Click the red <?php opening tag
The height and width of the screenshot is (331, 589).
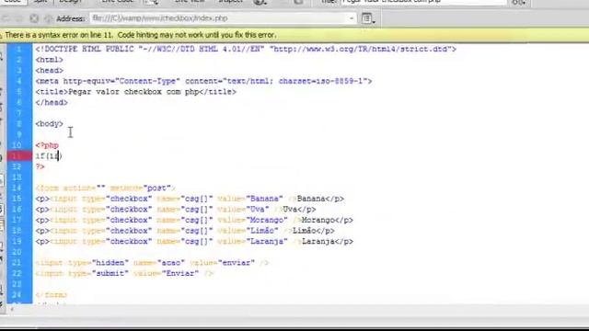(47, 145)
